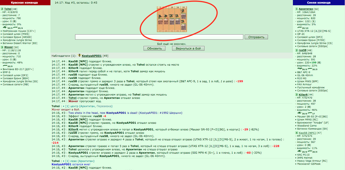Click the map tile showing 1064 HP

pyautogui.click(x=183, y=16)
